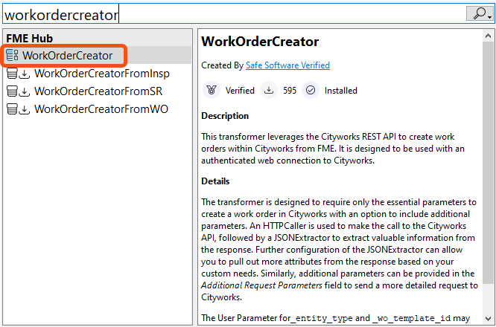
Task: Select the WorkOrderCreatorFromSR entry
Action: click(98, 91)
